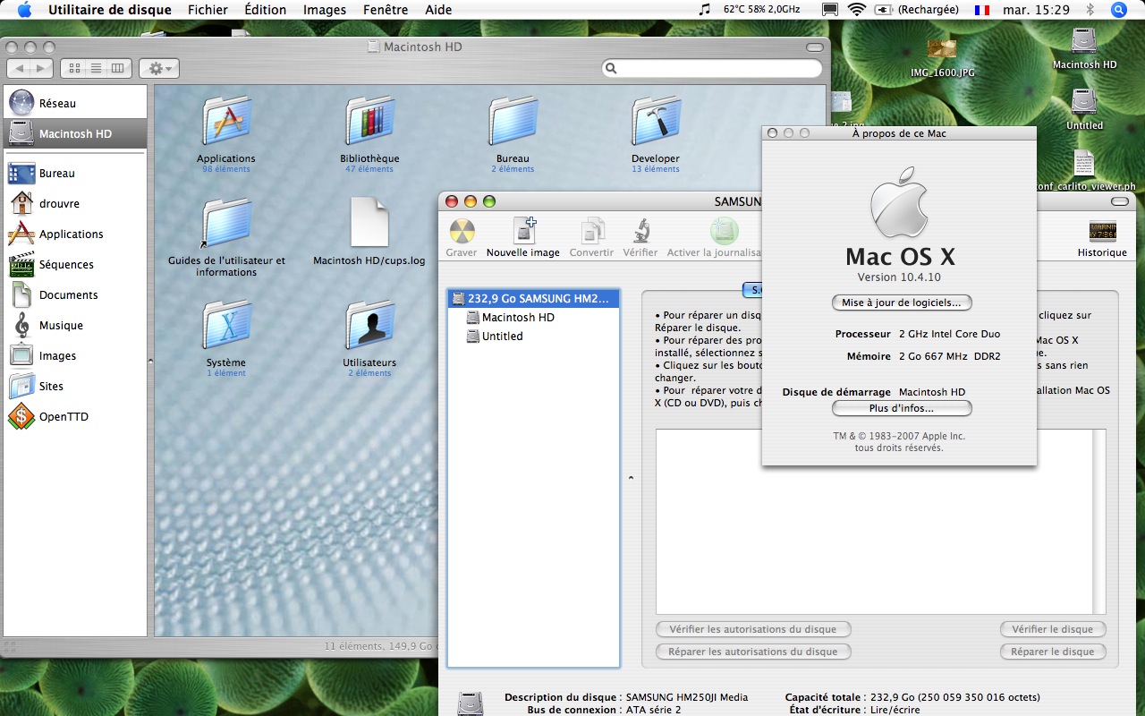Open Sites in Finder sidebar
Screen dimensions: 1145x716
(74, 386)
